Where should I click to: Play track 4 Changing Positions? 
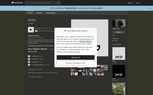pos(29,65)
